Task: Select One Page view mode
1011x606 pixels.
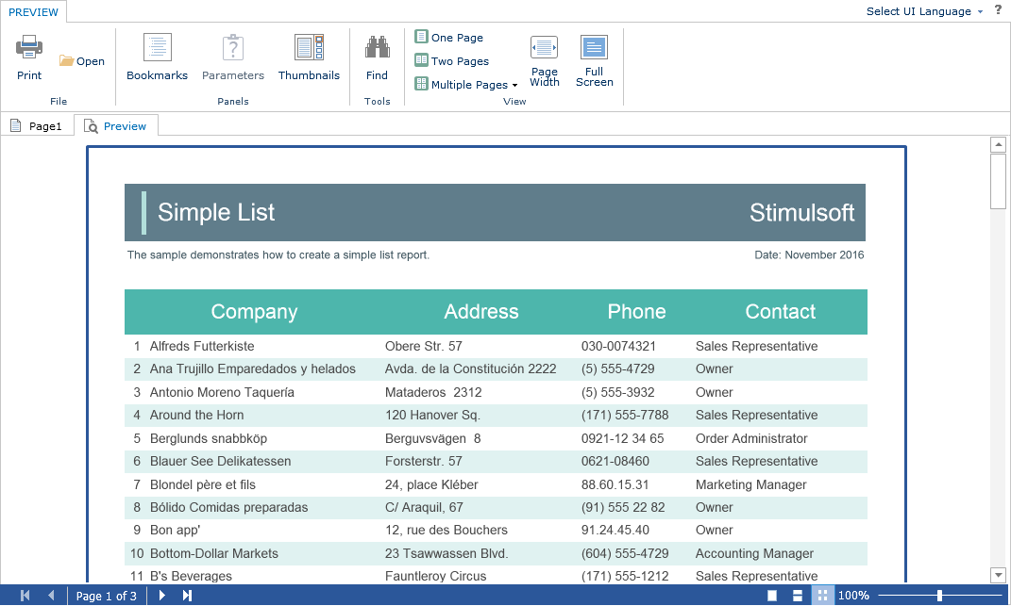Action: point(449,38)
